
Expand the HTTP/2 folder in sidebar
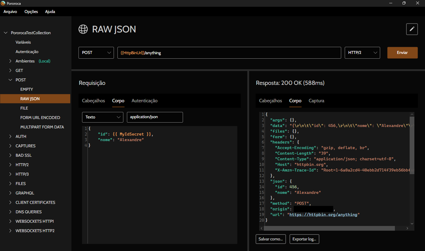10,165
